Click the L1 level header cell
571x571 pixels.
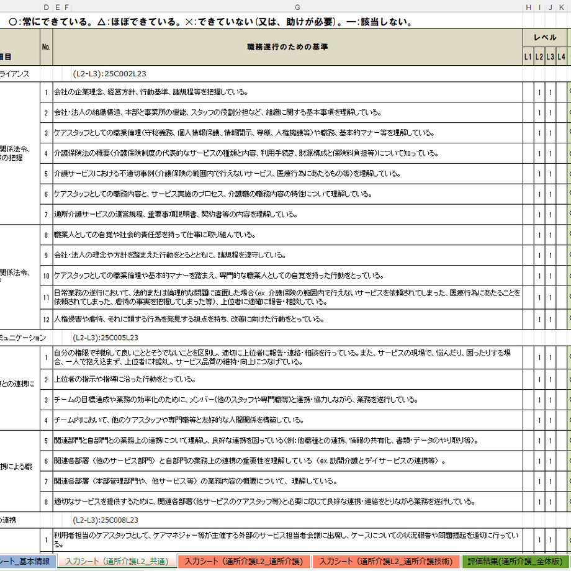pos(528,56)
